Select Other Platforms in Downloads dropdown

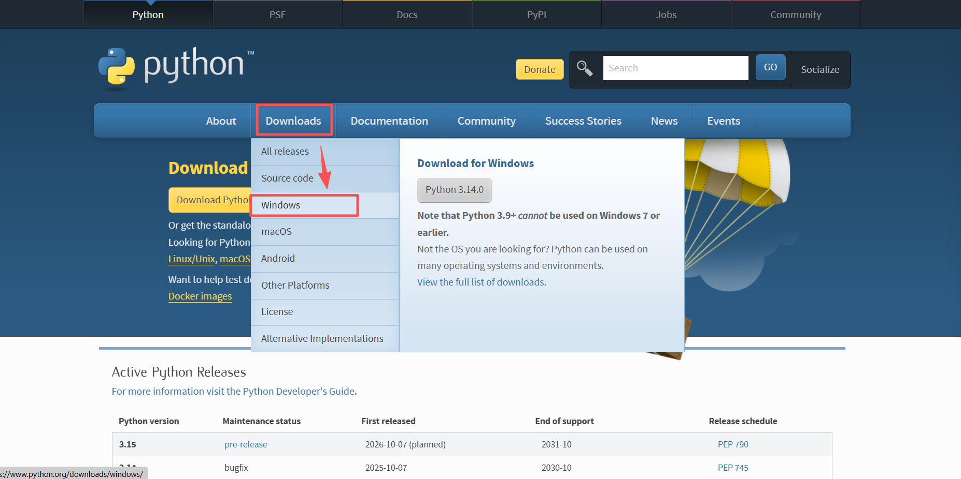[325, 286]
